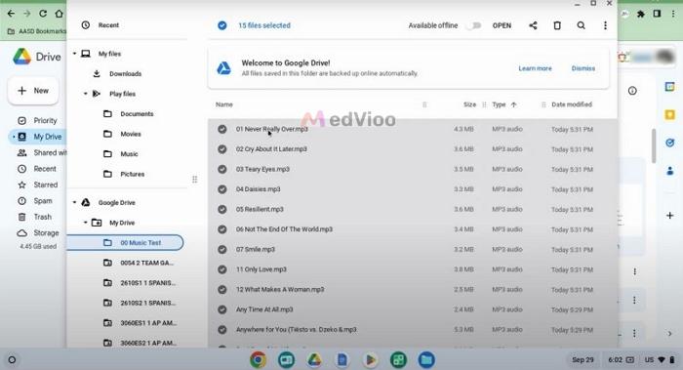683x370 pixels.
Task: Uncheck 06 Not The End Of The World.mp3
Action: point(222,229)
